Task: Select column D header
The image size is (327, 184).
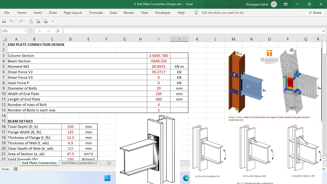Action: click(x=70, y=39)
